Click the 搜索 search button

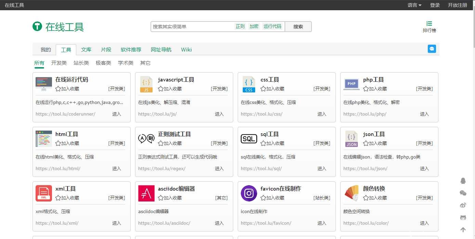click(298, 27)
